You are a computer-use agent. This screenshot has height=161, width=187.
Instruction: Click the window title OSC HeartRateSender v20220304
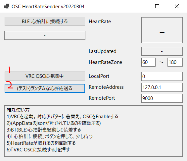[x=48, y=7]
